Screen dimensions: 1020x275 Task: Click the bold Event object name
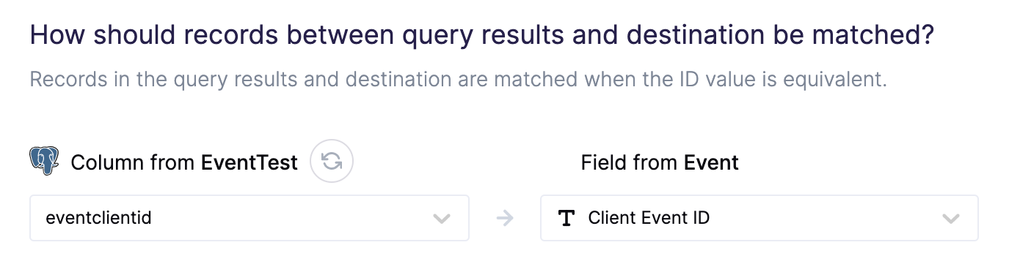pos(711,162)
